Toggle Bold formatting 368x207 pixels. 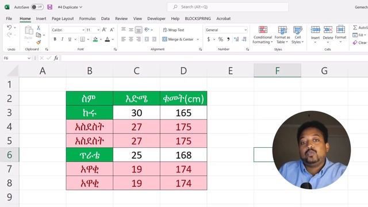coord(55,39)
